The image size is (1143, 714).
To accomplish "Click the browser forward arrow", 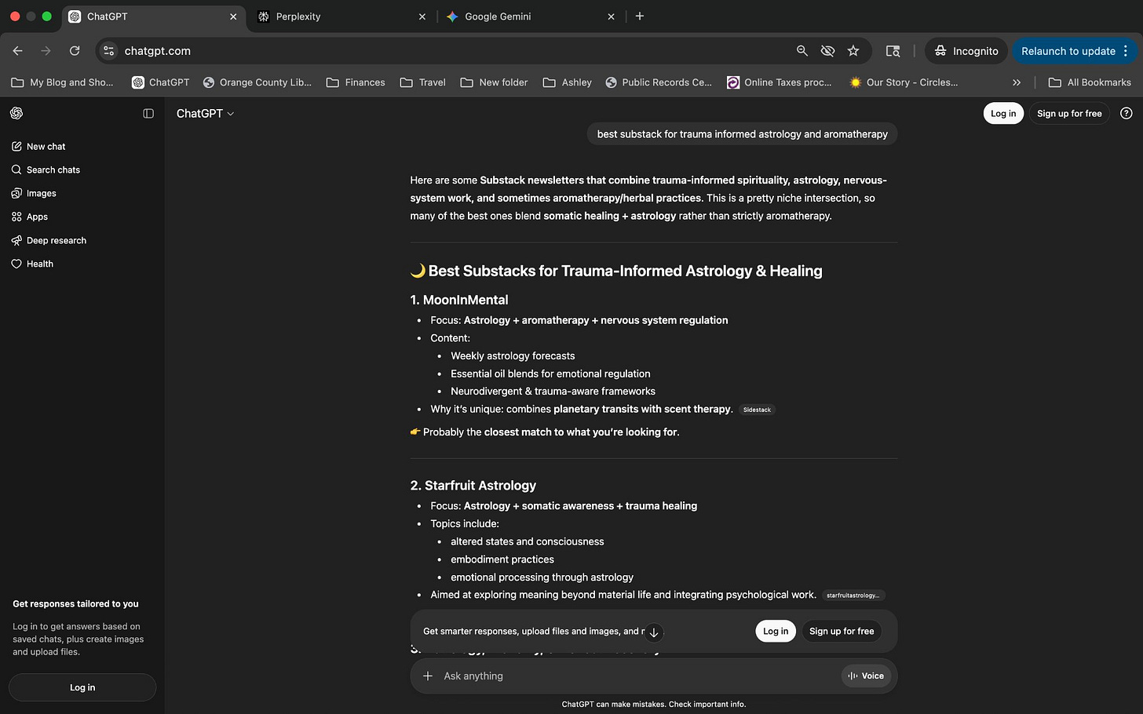I will [x=46, y=51].
